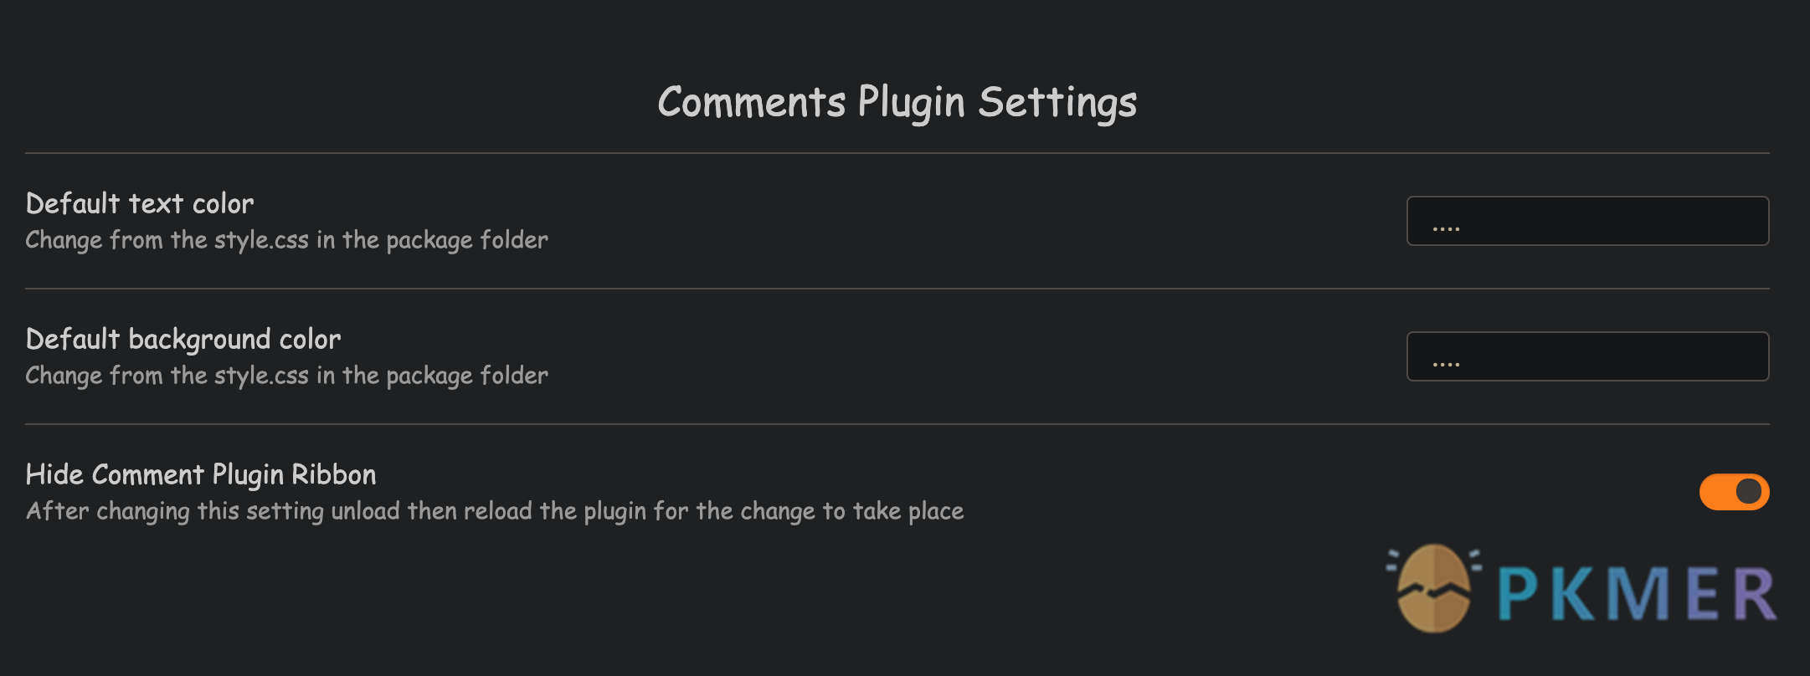Disable the Hide Comment Plugin Ribbon toggle
Image resolution: width=1810 pixels, height=676 pixels.
(1734, 491)
